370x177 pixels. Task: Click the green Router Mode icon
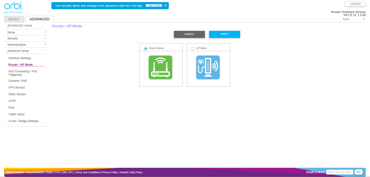click(160, 67)
